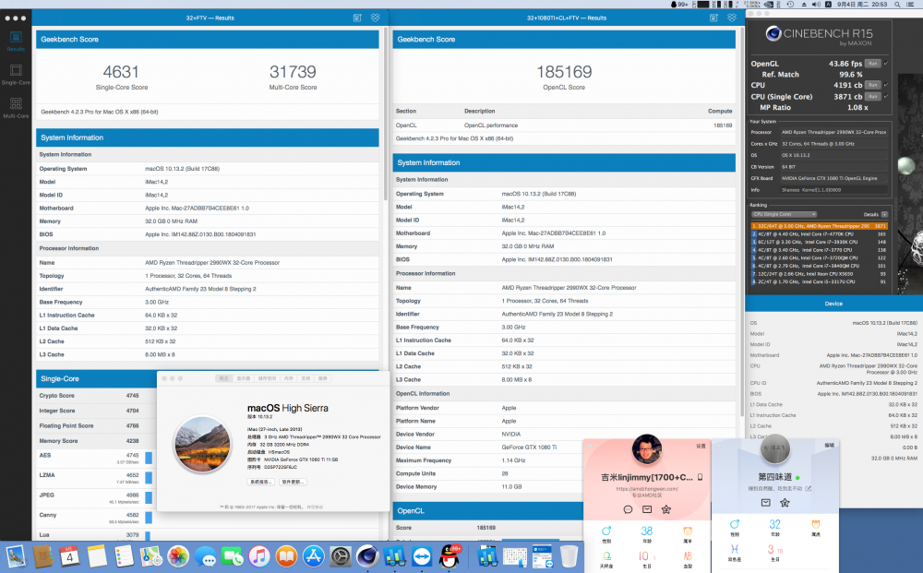Click High Sierra image in About This Mac

click(x=202, y=444)
